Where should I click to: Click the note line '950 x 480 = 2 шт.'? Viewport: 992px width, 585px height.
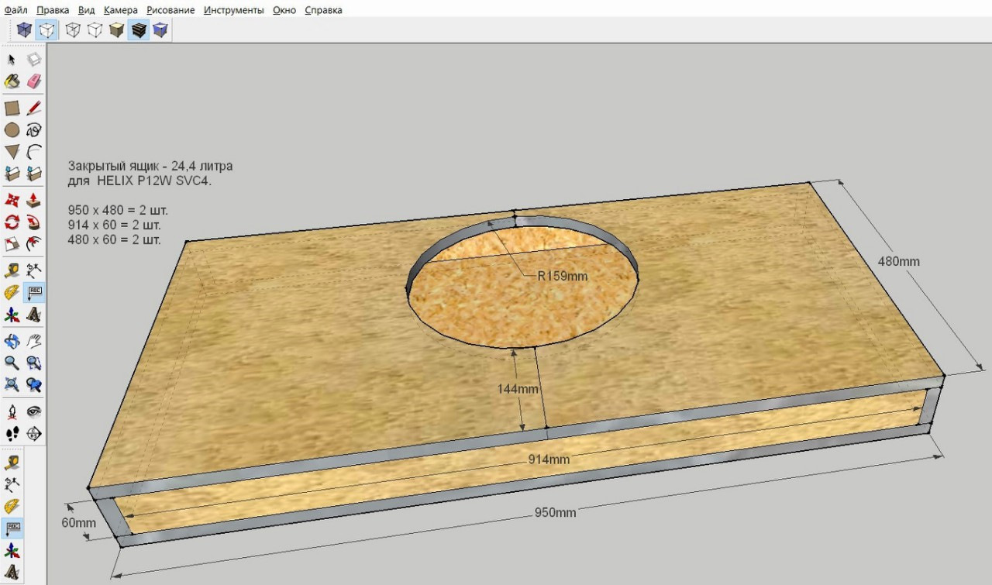point(118,210)
